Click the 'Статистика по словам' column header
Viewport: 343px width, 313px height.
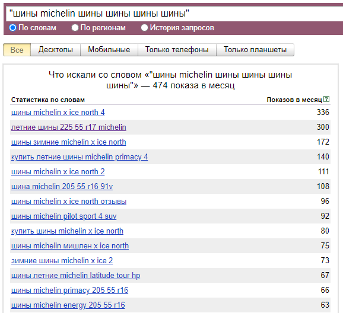47,100
